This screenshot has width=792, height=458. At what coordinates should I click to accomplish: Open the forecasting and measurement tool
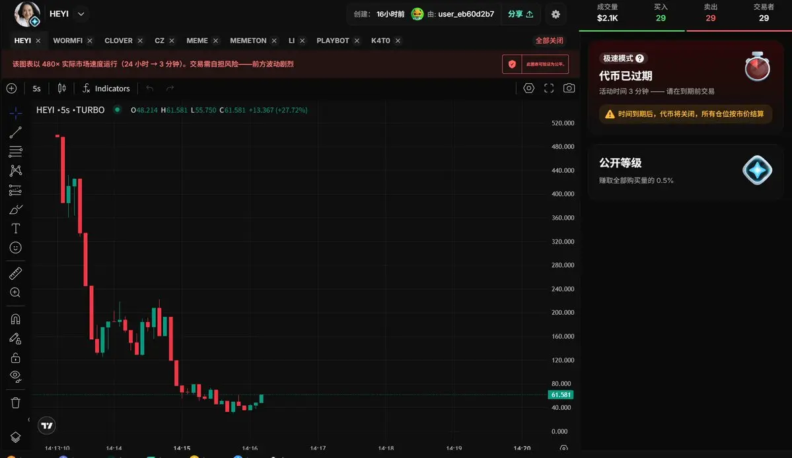16,190
